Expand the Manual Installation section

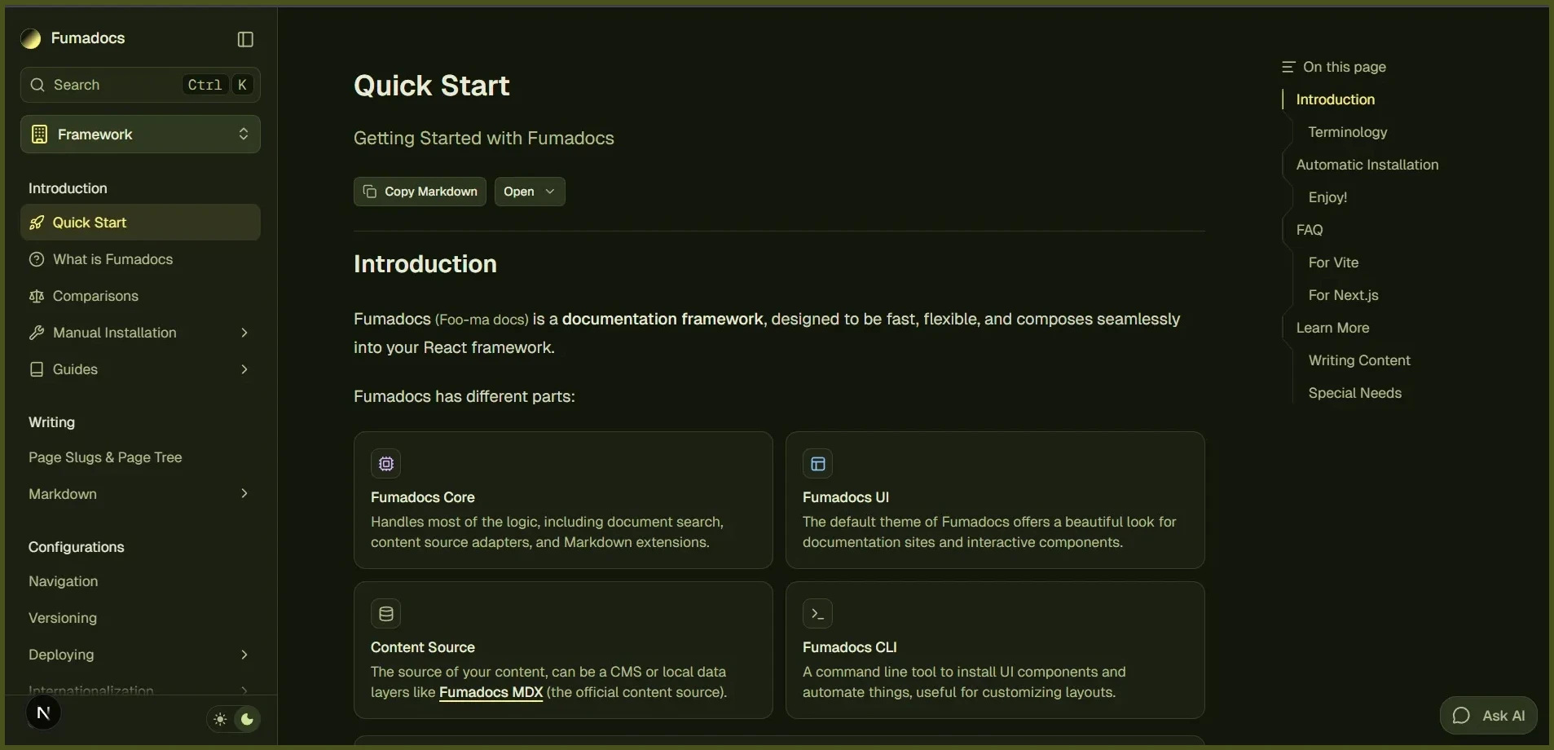coord(244,333)
